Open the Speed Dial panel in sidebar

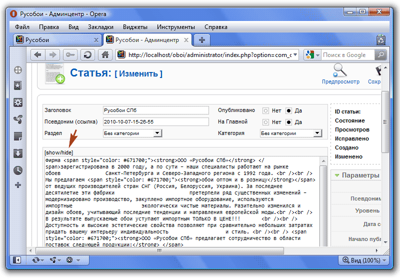click(x=18, y=70)
